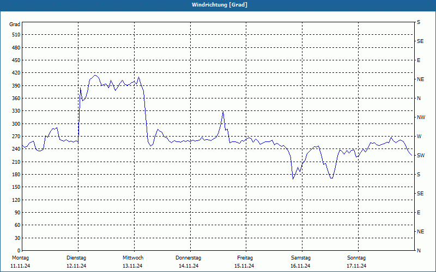This screenshot has height=272, width=436.
Task: Click the 270 axis value
Action: pyautogui.click(x=16, y=137)
